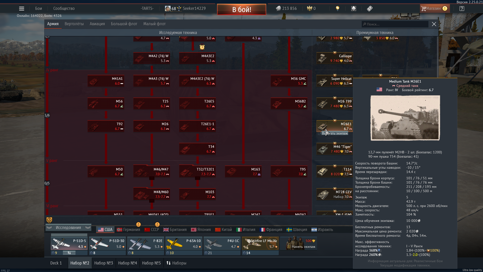
Task: Open the Сообщество menu
Action: click(64, 9)
